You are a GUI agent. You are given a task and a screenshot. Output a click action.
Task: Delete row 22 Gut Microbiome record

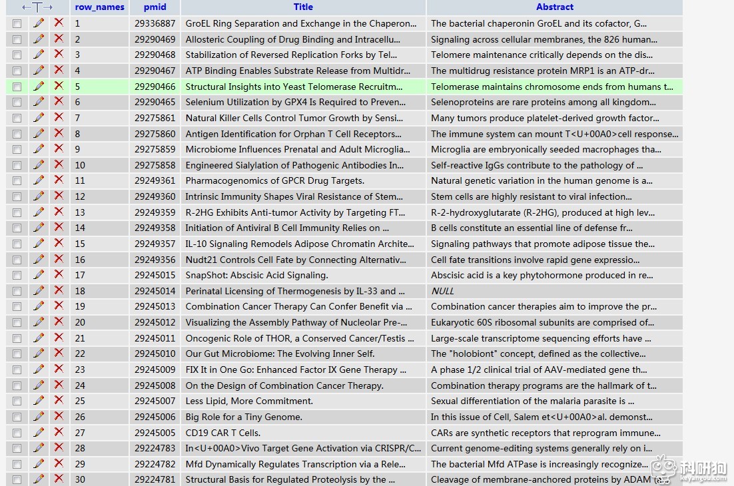(x=59, y=353)
